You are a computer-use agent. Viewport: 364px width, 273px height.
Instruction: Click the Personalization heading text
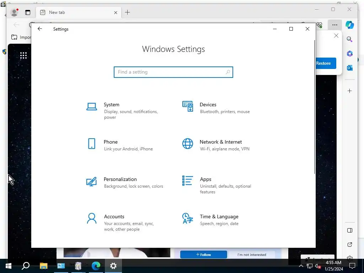point(120,179)
